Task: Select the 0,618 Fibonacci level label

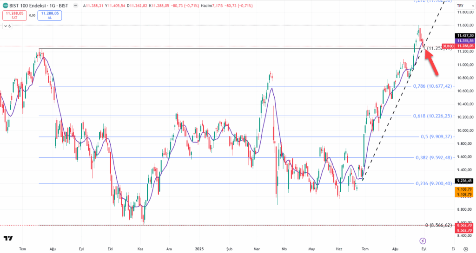Action: (432, 116)
